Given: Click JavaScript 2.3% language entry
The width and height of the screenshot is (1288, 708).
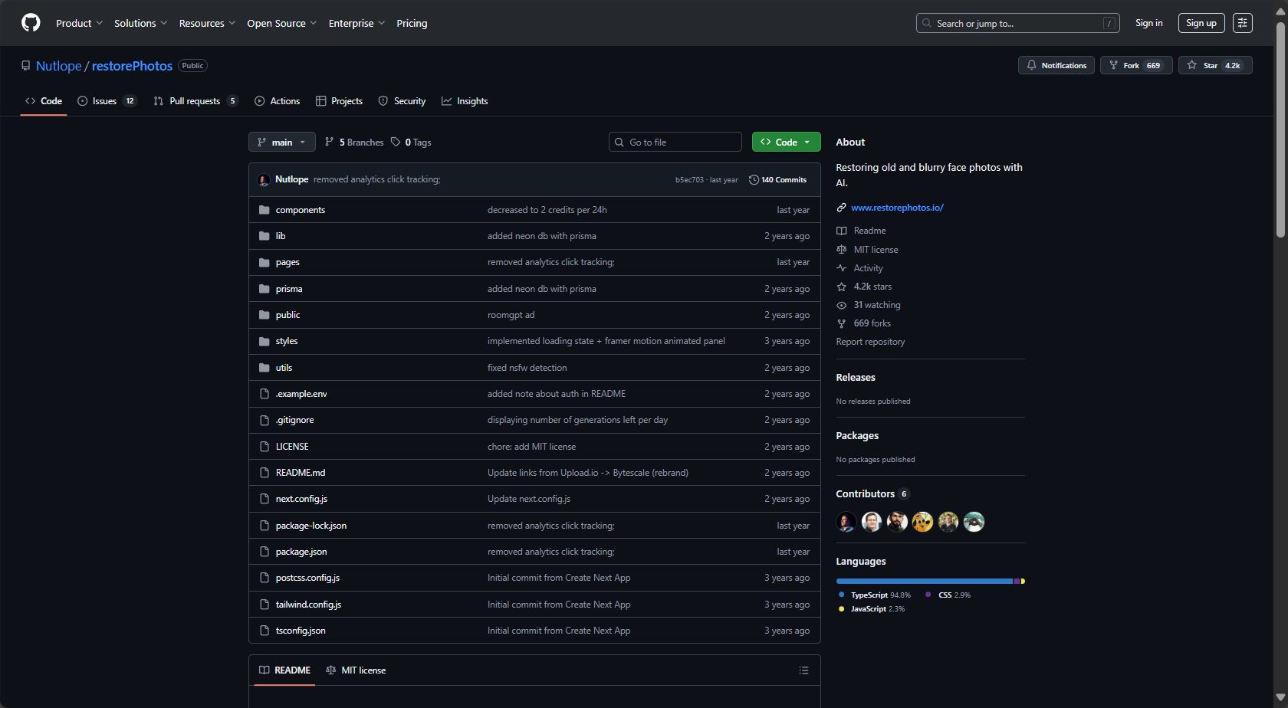Looking at the screenshot, I should tap(872, 609).
